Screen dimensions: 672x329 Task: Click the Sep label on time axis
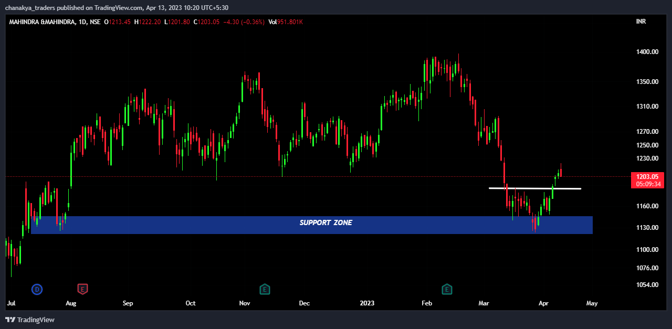(x=128, y=303)
